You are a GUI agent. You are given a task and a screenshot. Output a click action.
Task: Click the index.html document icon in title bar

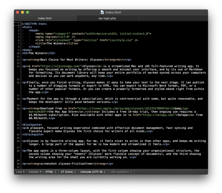click(x=102, y=12)
